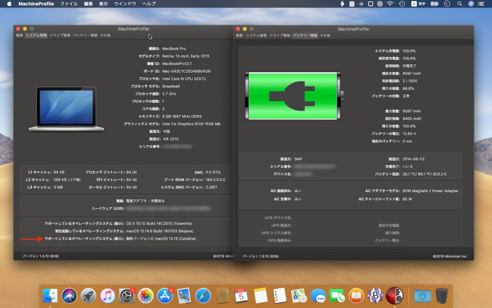Click graphics value Intel Iris Graphics 6100
The width and height of the screenshot is (492, 308).
(x=191, y=124)
